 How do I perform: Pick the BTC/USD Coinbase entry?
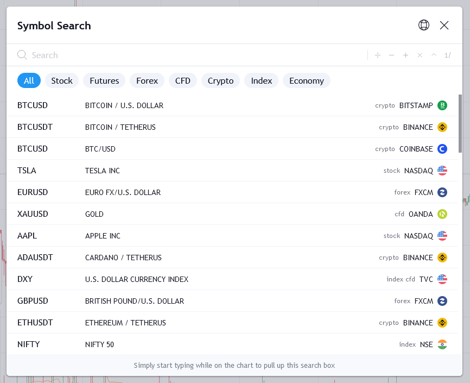[x=100, y=149]
